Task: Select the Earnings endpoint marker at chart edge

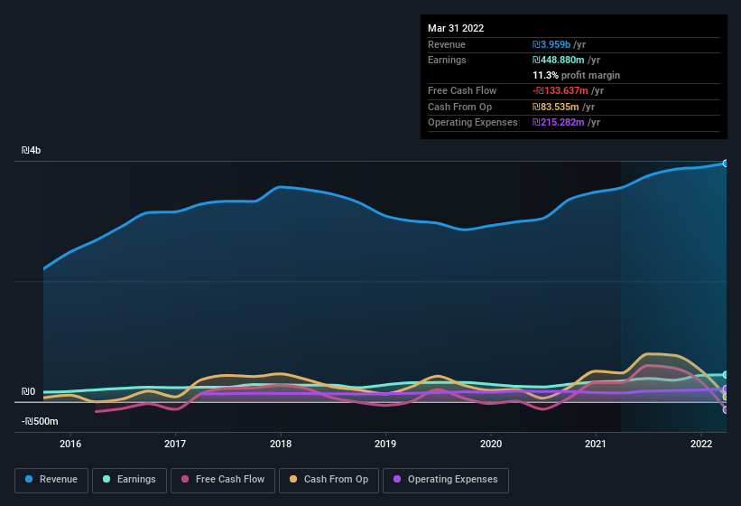Action: pyautogui.click(x=726, y=375)
